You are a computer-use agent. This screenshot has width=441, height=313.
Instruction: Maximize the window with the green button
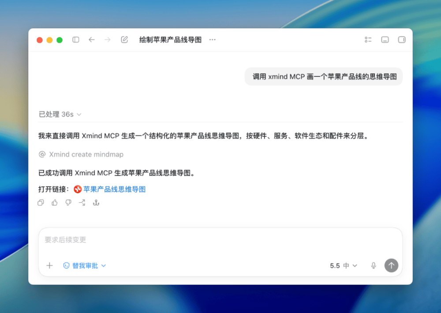point(60,40)
